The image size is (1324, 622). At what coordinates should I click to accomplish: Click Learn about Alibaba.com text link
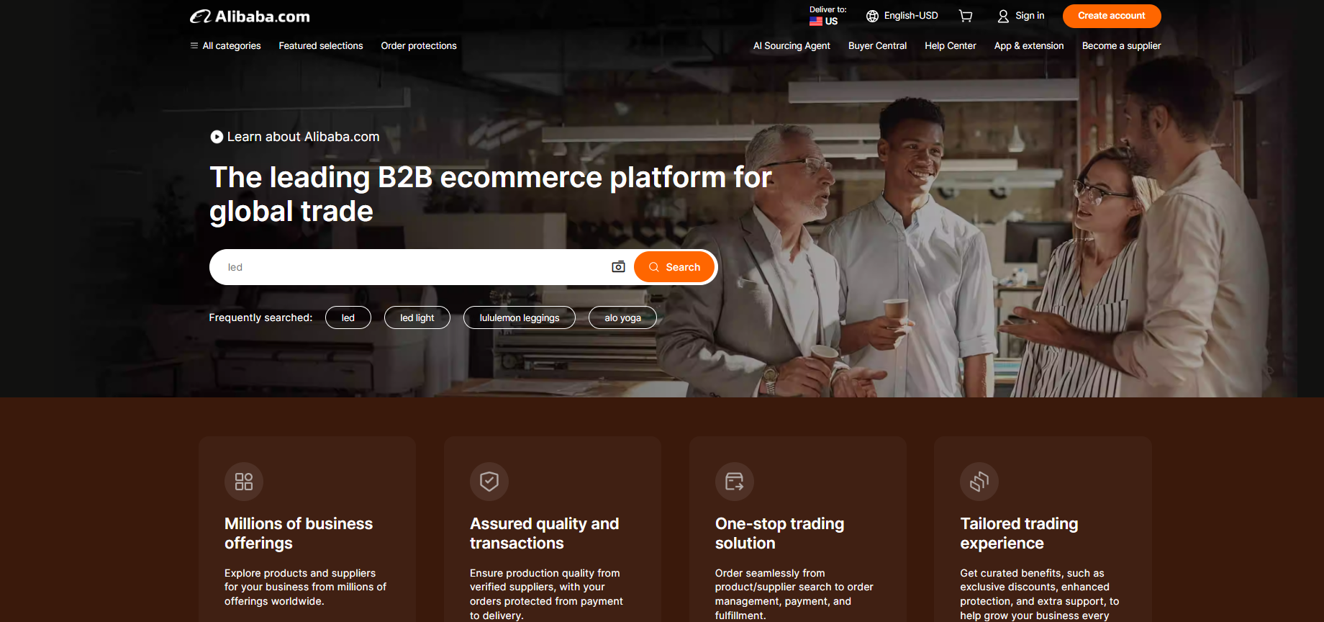click(x=304, y=137)
